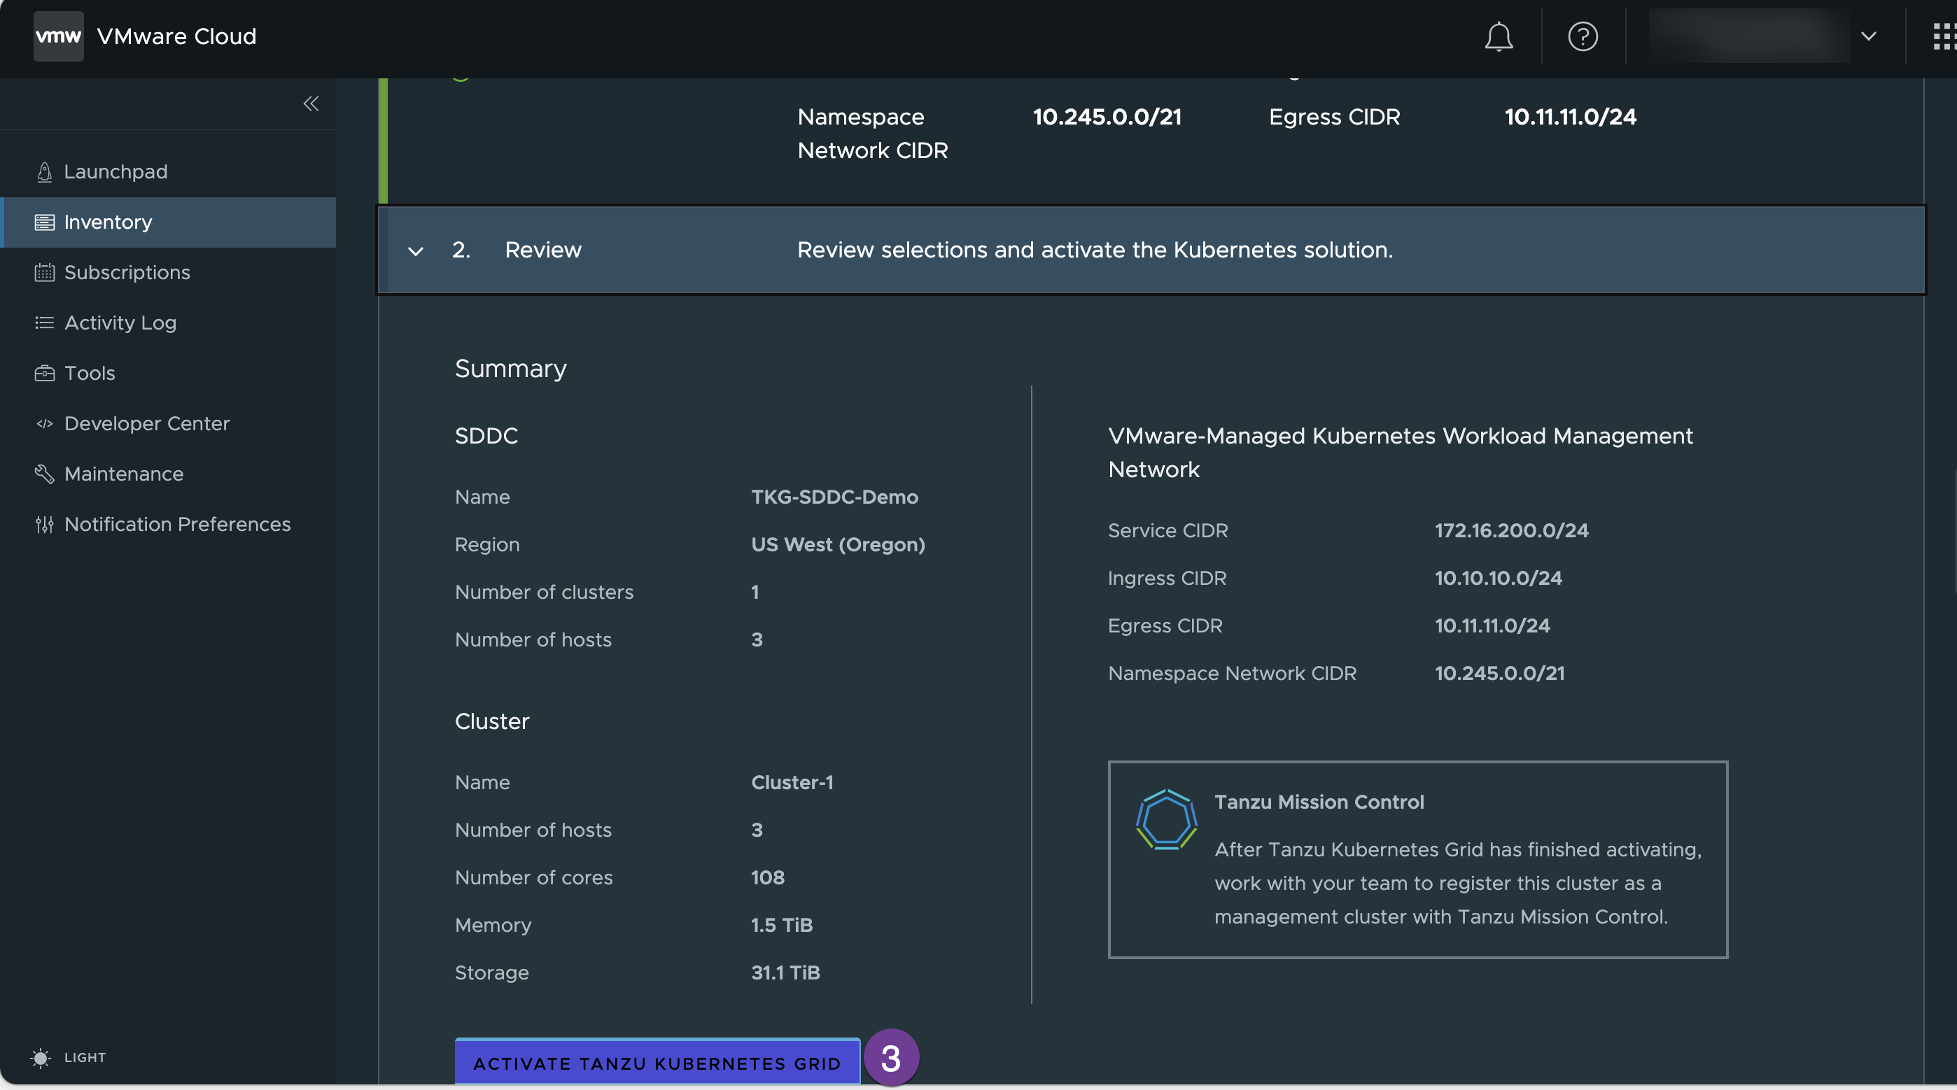Open Notification Preferences
This screenshot has width=1957, height=1090.
click(x=169, y=524)
